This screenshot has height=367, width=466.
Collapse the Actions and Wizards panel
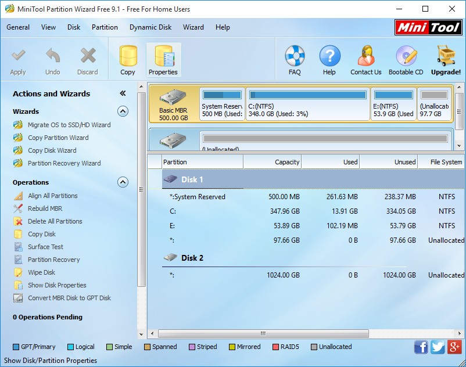tap(123, 93)
